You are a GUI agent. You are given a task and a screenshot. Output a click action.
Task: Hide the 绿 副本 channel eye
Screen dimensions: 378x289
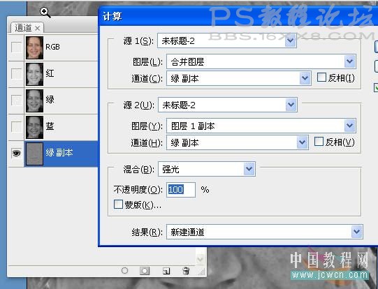coord(16,153)
